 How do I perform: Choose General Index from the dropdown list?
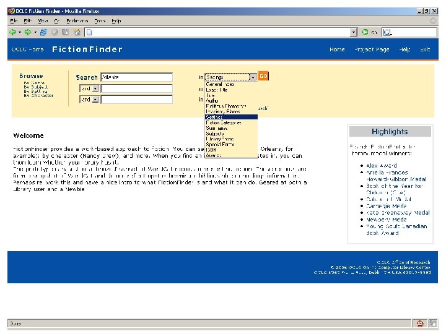tap(231, 84)
